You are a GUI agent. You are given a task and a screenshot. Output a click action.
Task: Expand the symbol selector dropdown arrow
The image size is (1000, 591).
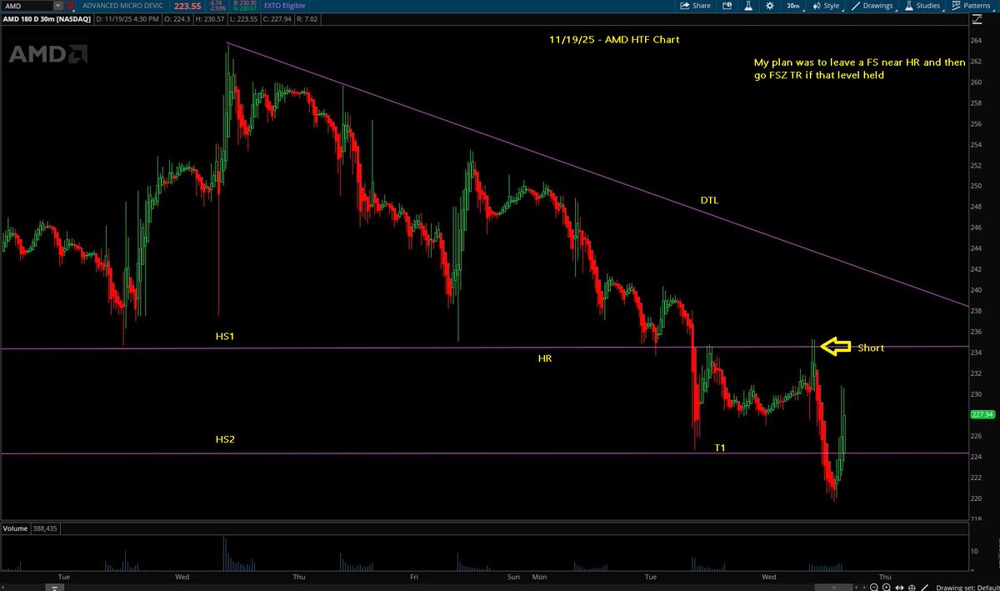coord(58,6)
